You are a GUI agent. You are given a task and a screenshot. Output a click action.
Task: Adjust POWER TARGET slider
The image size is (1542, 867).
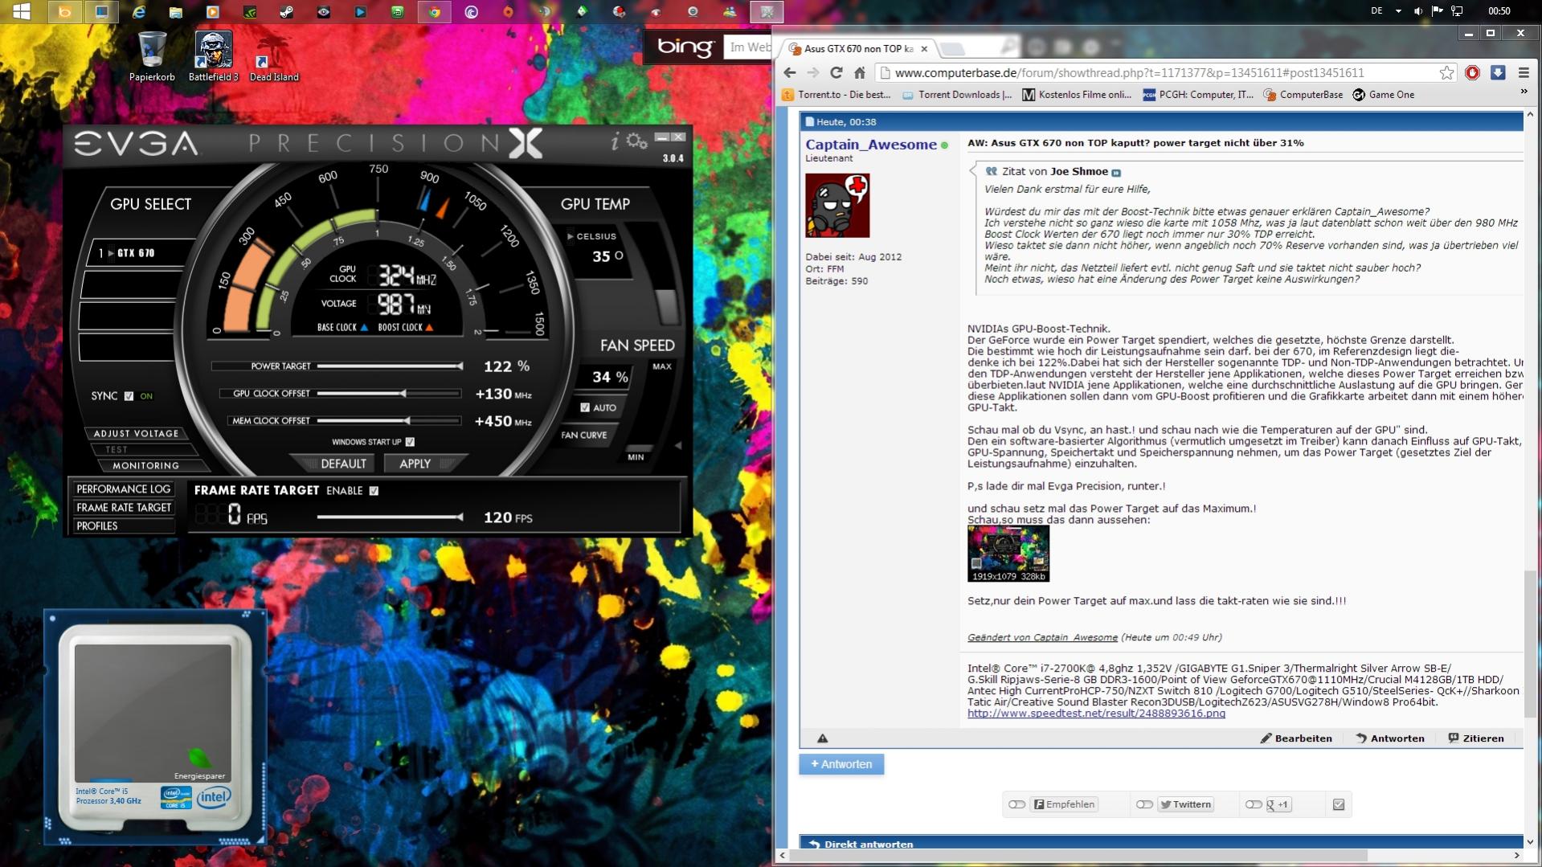point(390,366)
